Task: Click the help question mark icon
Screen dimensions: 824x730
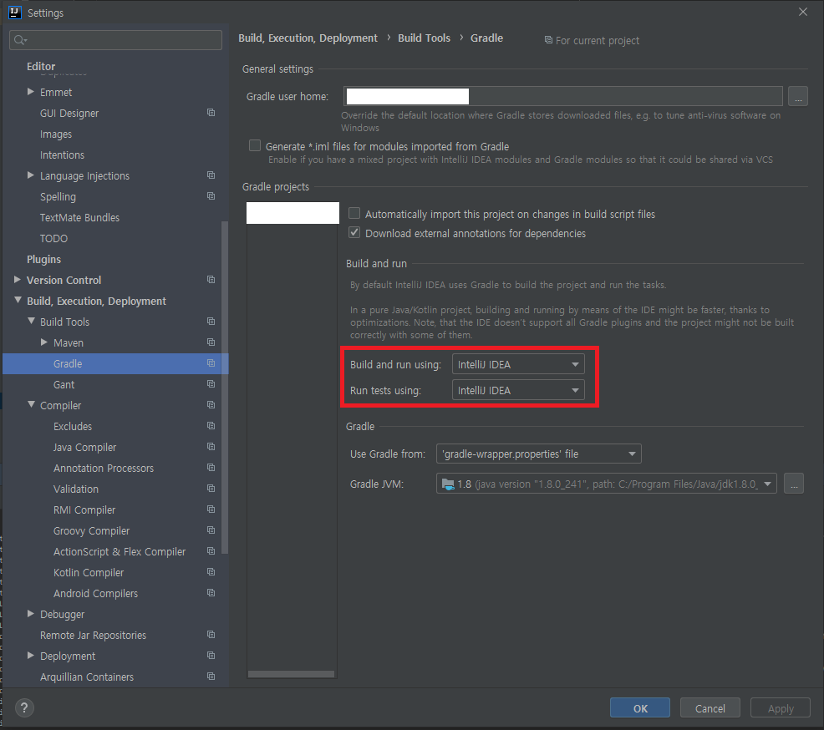Action: (x=24, y=708)
